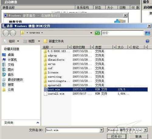Sort by 大小 (Size) column header
Viewport: 152px width, 139px height.
(x=123, y=47)
